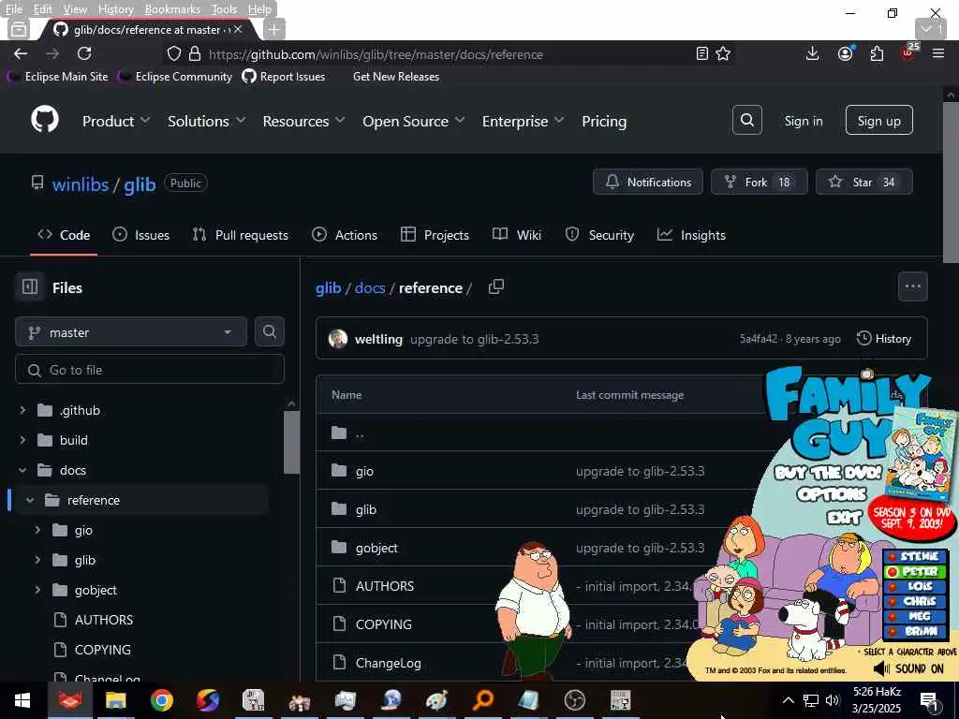Image resolution: width=959 pixels, height=719 pixels.
Task: Collapse the file tree panel icon
Action: tap(30, 286)
